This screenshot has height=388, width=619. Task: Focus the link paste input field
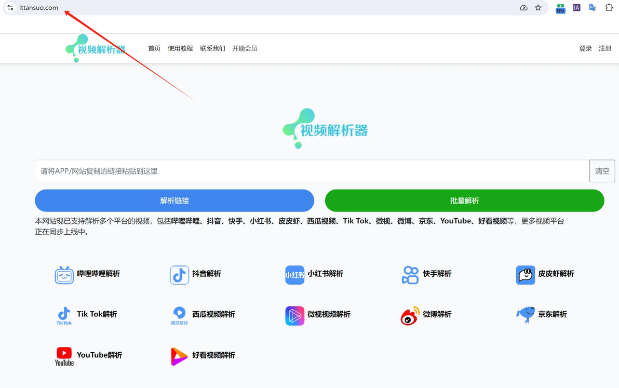pos(312,171)
